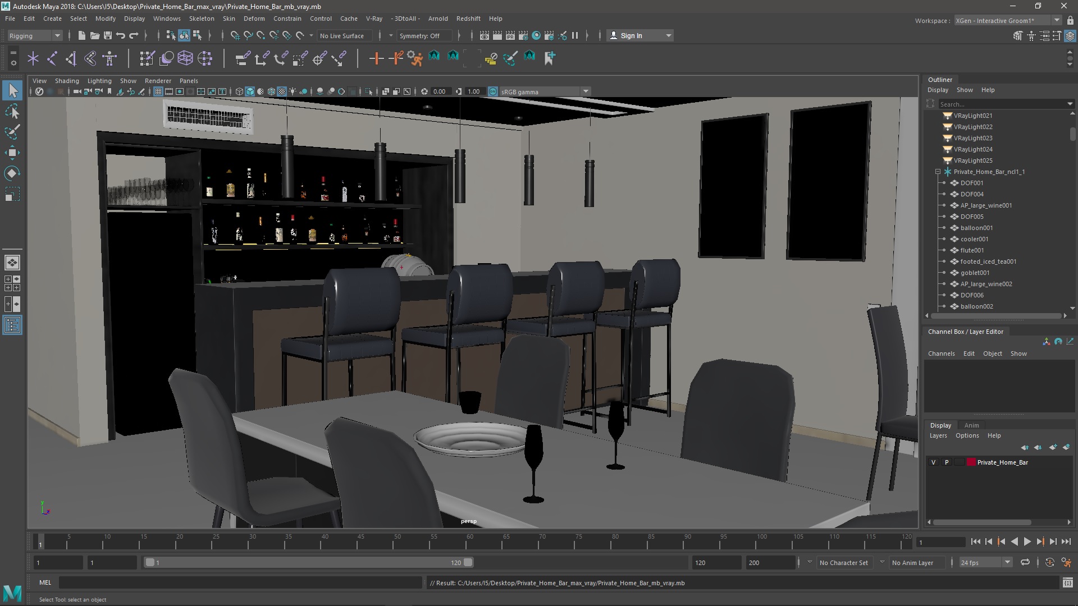Switch to the Anim layer tab
The height and width of the screenshot is (606, 1078).
[971, 425]
